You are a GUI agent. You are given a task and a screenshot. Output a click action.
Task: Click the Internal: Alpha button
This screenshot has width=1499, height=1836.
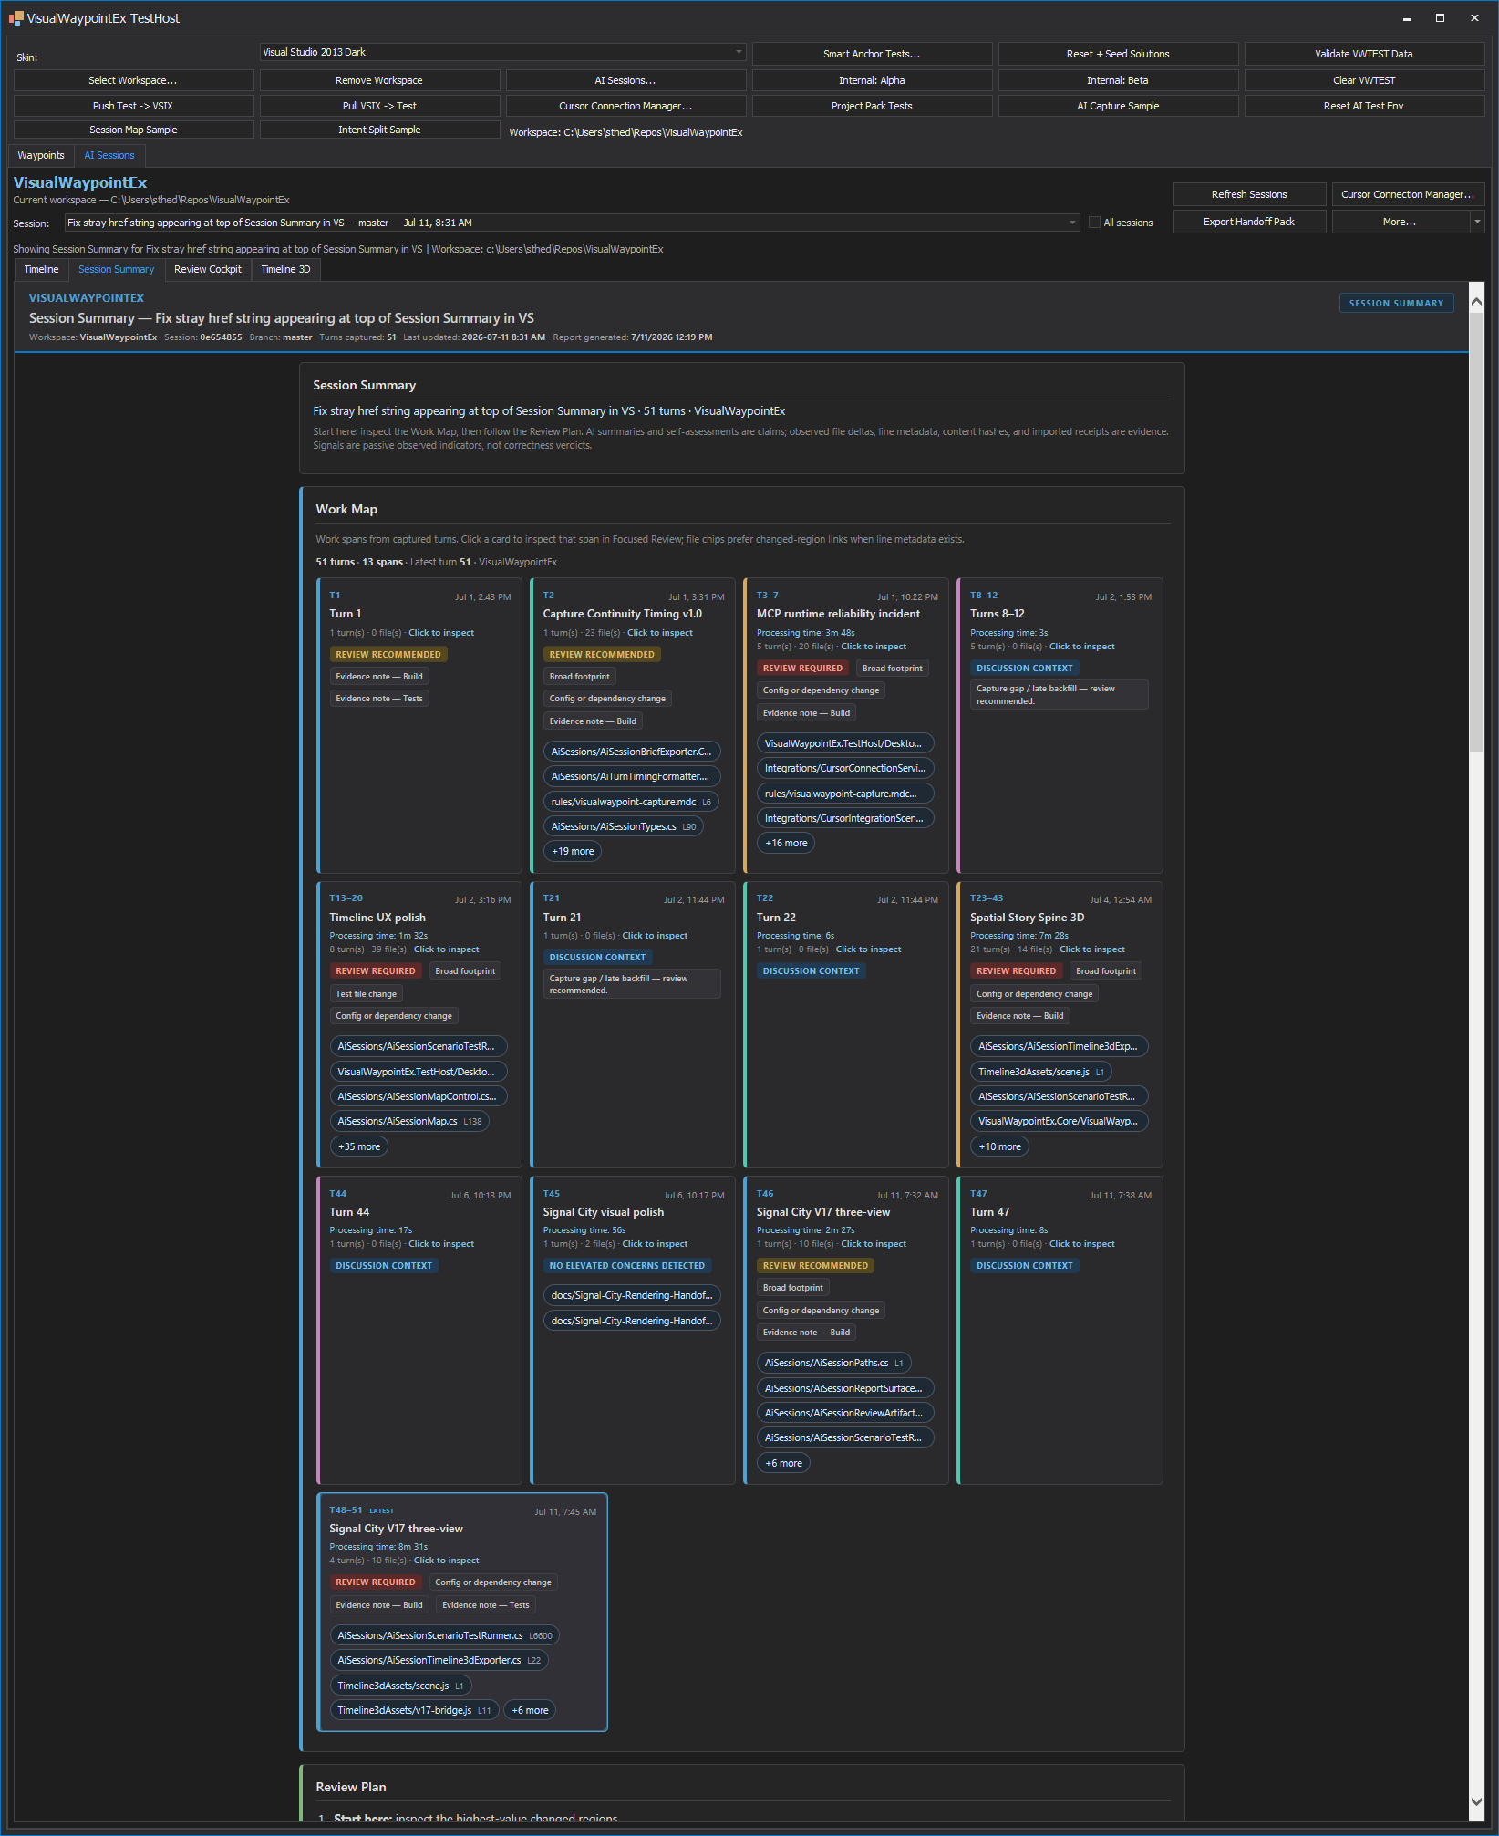(x=872, y=80)
